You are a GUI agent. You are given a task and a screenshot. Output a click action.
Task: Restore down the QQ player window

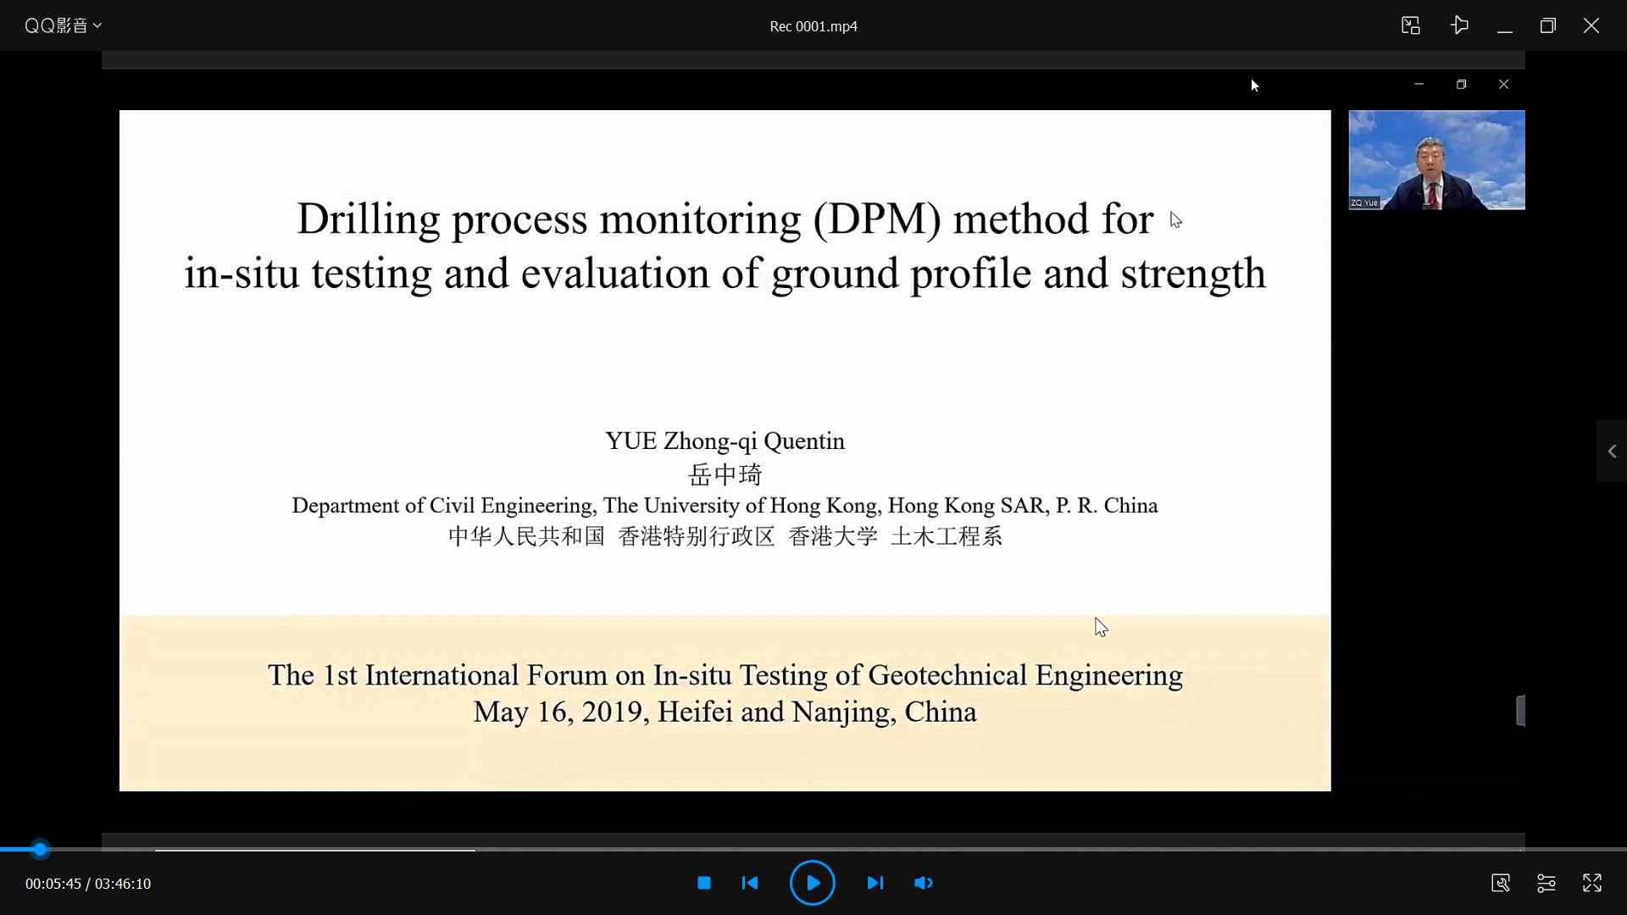tap(1547, 25)
